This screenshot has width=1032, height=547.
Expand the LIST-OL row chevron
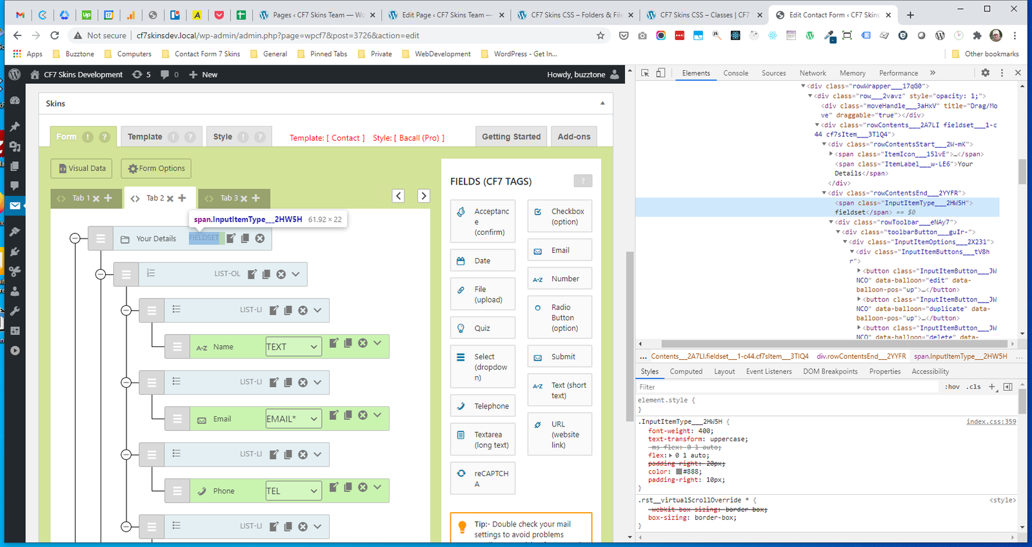pyautogui.click(x=296, y=274)
